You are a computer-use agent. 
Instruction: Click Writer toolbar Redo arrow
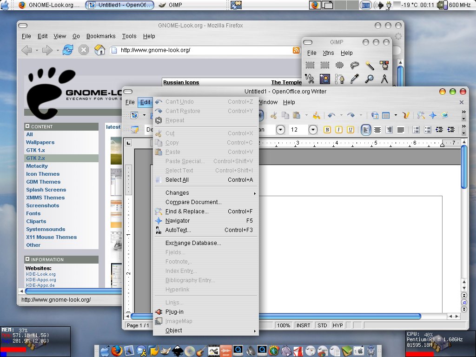pyautogui.click(x=351, y=115)
